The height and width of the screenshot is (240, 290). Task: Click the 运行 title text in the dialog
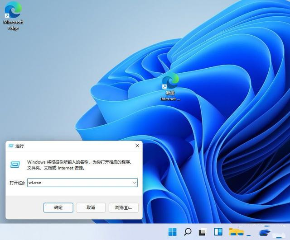(19, 146)
